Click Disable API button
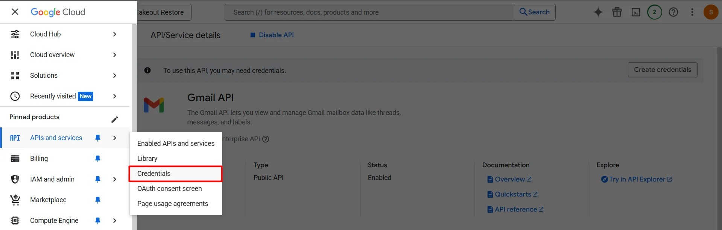Screen dimensions: 722x230 (x=272, y=35)
